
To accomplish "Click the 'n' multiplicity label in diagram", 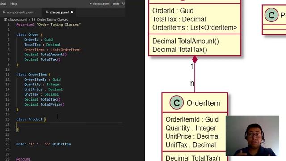I will 192,84.
